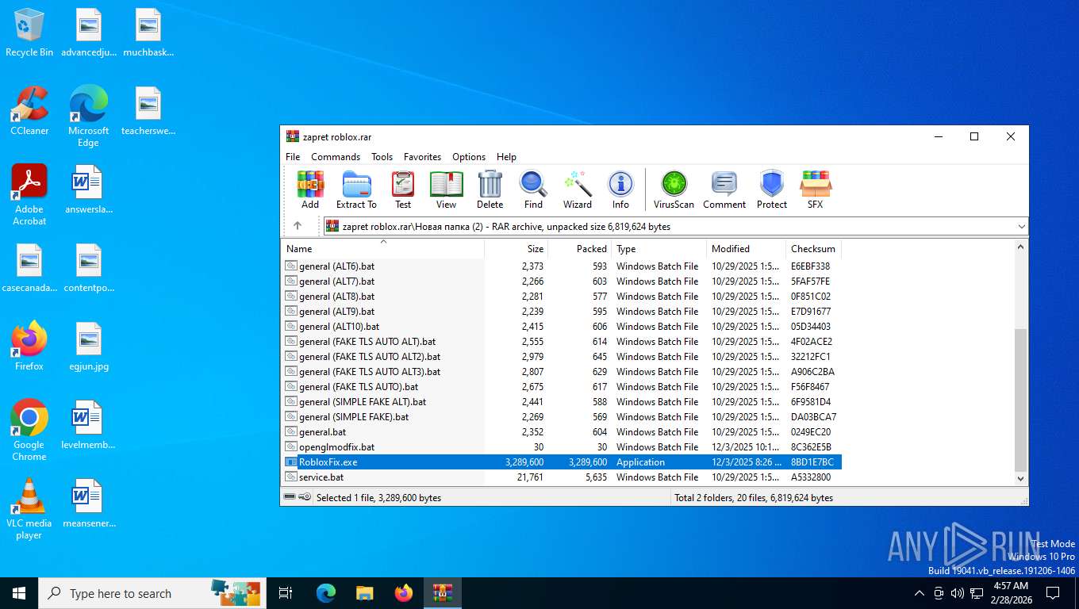Click the scrollbar up arrow in file list
The image size is (1079, 609).
[x=1021, y=247]
